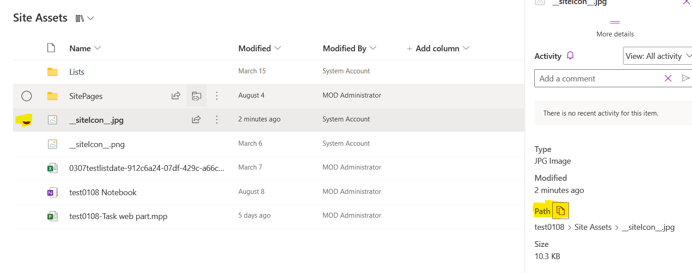Open the Lists folder

pyautogui.click(x=77, y=72)
